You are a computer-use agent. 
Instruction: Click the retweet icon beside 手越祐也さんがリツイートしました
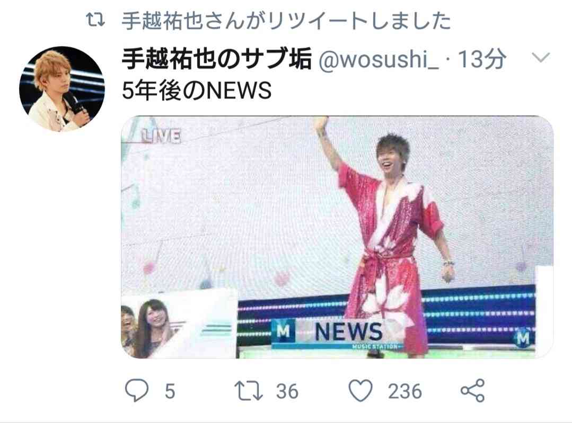tap(95, 20)
